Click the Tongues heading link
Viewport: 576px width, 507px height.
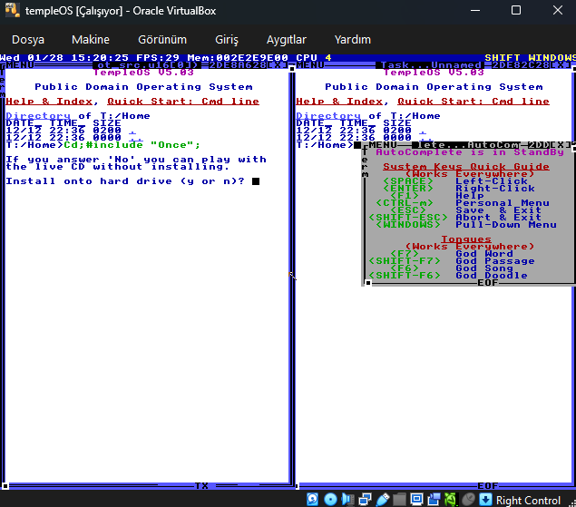(466, 239)
